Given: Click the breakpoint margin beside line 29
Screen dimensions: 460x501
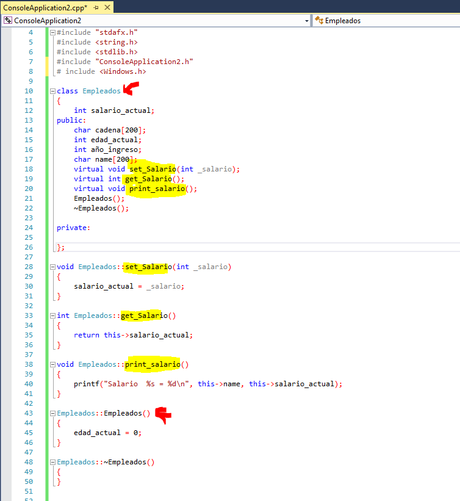Looking at the screenshot, I should [x=6, y=276].
